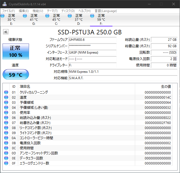
Task: Click raw value 0000000000064
Action: 158,103
